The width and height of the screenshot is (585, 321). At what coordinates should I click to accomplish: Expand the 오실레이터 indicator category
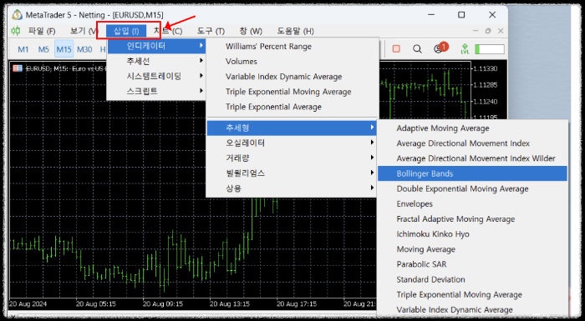pyautogui.click(x=292, y=143)
